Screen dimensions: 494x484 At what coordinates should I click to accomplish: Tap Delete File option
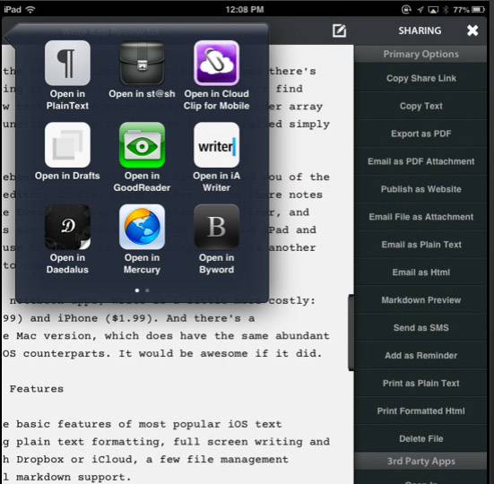[x=420, y=438]
